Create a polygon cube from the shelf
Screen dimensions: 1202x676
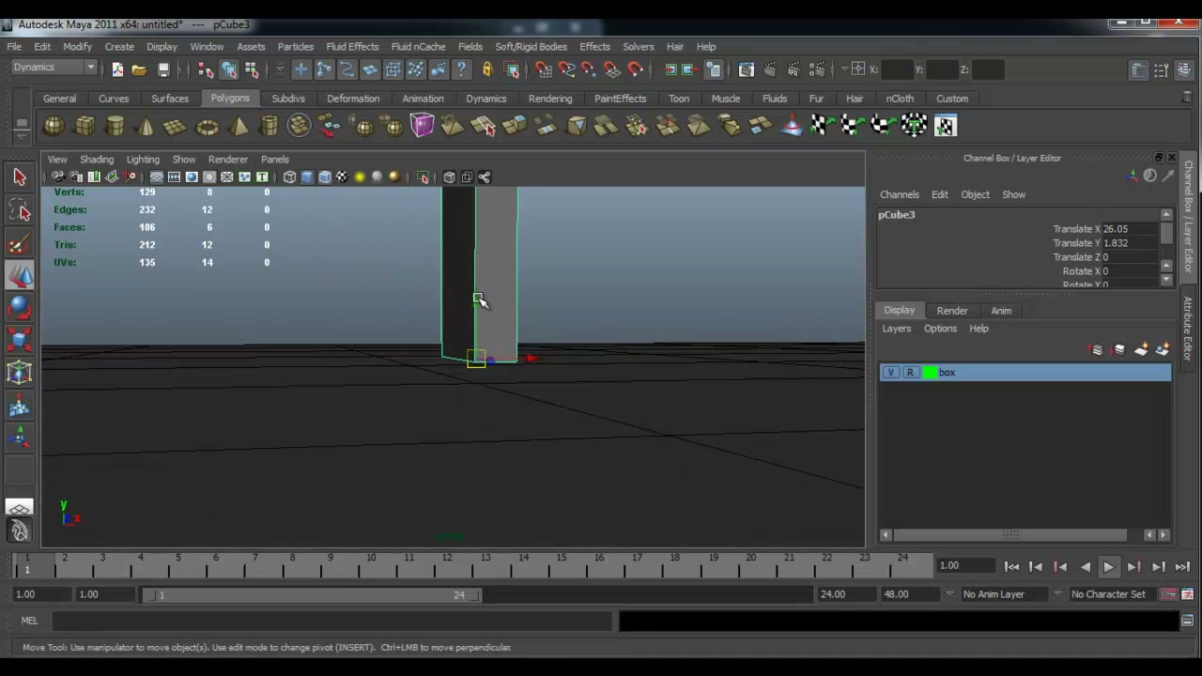pyautogui.click(x=85, y=126)
